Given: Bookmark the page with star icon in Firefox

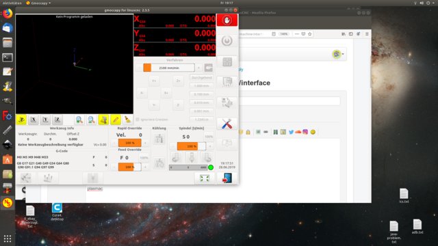Looking at the screenshot, I should click(x=310, y=34).
